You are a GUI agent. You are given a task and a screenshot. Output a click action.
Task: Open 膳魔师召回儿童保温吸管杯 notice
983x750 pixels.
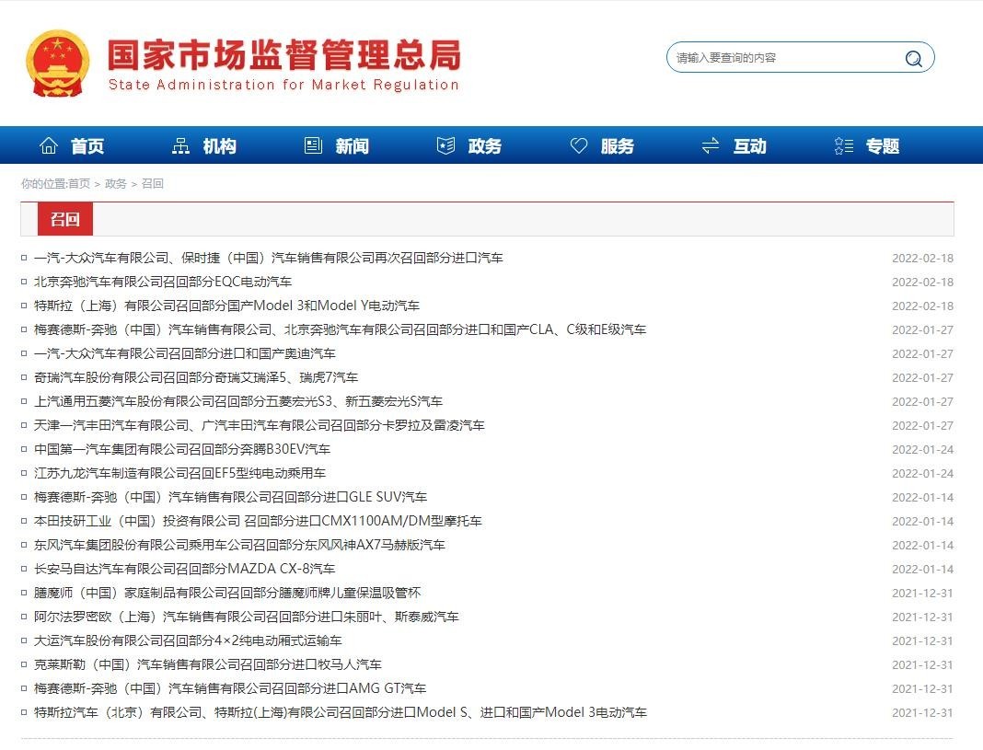[227, 593]
